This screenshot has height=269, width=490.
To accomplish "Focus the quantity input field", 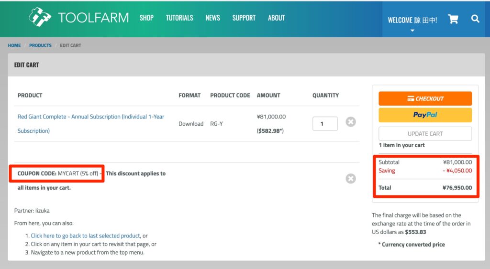I will click(x=325, y=124).
